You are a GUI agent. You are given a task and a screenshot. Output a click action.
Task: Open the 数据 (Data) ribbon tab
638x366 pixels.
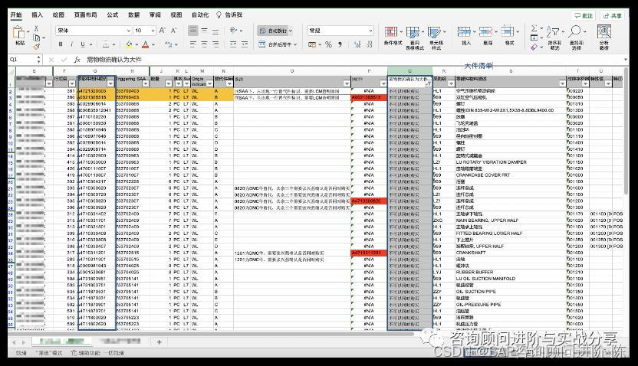tap(134, 15)
